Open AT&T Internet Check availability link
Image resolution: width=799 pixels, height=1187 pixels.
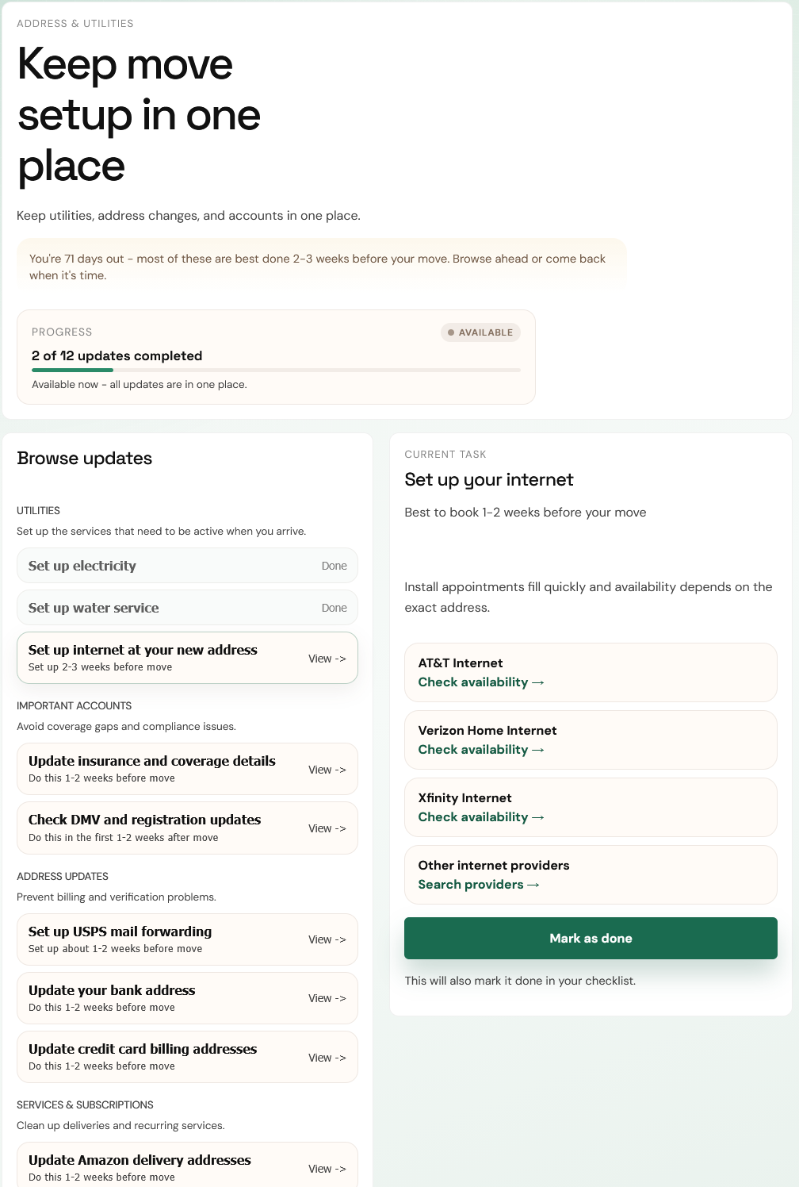tap(481, 682)
